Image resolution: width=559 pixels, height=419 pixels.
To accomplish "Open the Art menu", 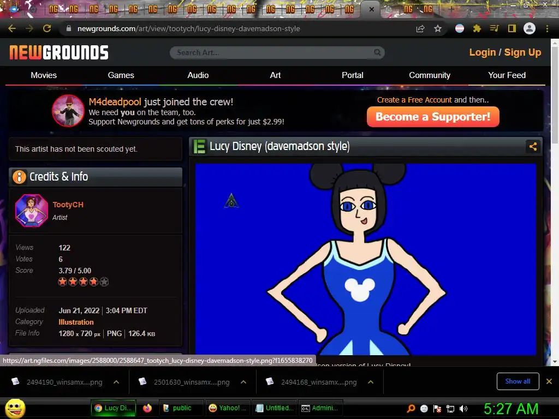I will pyautogui.click(x=275, y=75).
